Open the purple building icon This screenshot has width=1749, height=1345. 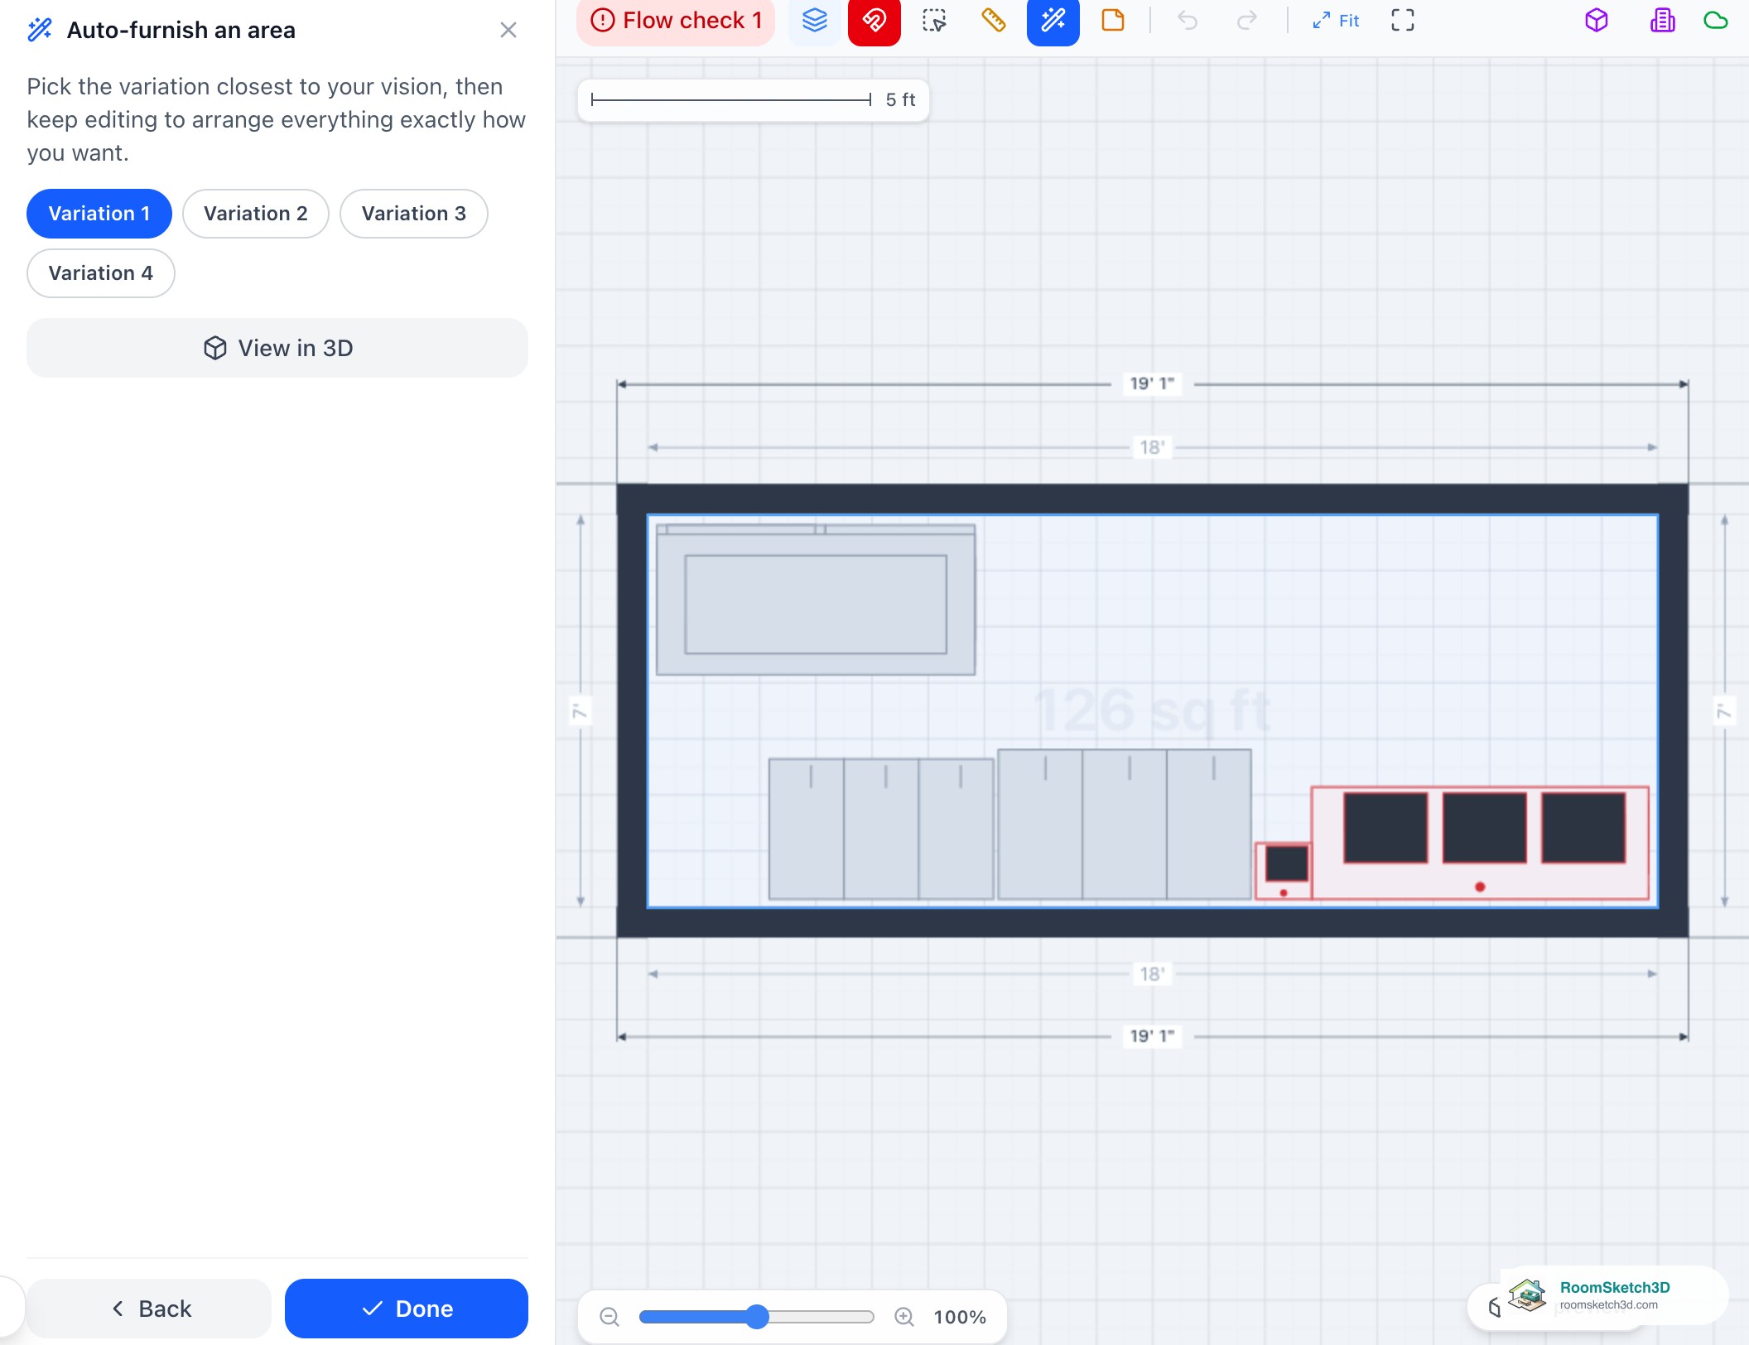tap(1662, 21)
